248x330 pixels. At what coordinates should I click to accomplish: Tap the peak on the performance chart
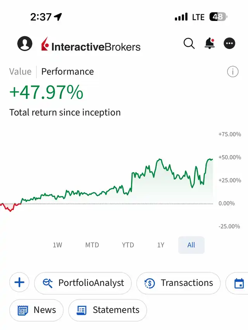(159, 159)
